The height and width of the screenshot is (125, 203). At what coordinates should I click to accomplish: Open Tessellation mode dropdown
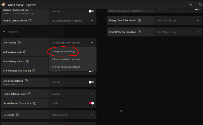[92, 115]
